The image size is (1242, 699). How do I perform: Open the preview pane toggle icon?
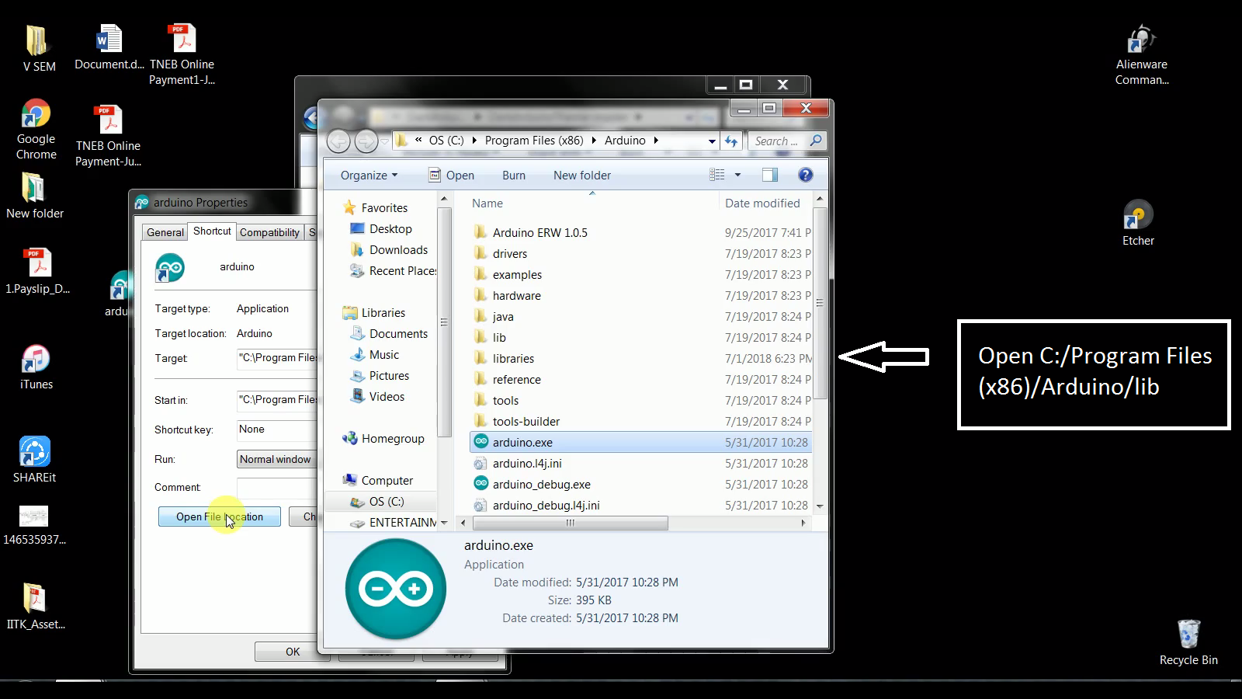tap(769, 175)
